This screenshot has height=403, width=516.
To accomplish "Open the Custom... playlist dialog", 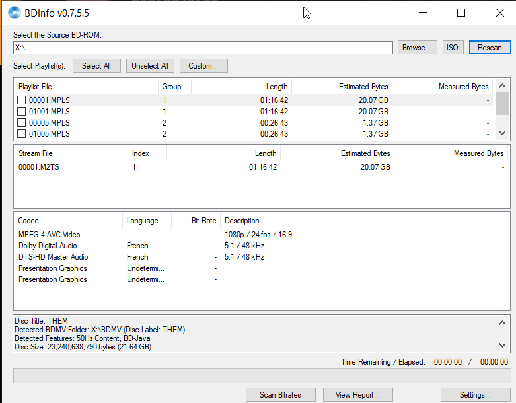I will tap(203, 66).
